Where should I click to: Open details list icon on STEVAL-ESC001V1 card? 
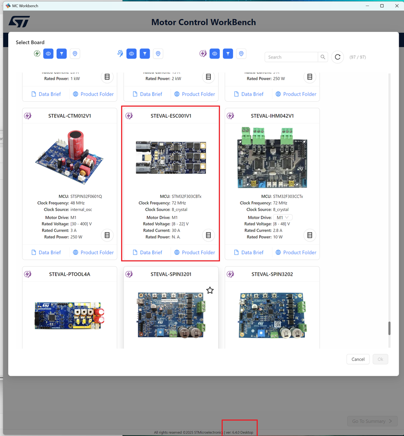click(x=209, y=235)
